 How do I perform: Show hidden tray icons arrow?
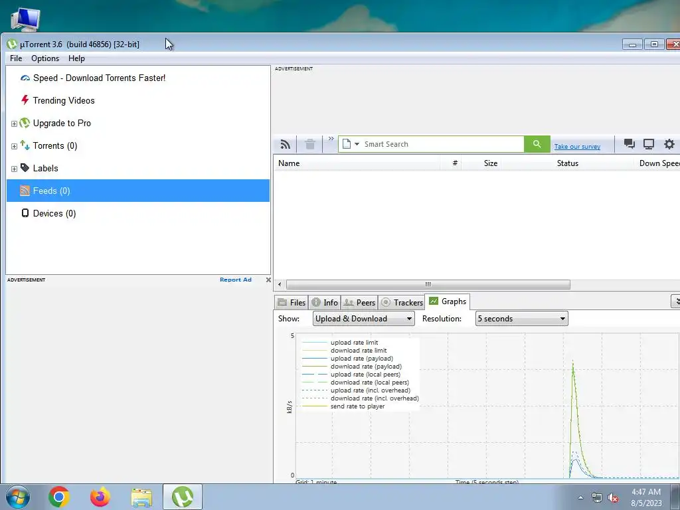point(580,497)
